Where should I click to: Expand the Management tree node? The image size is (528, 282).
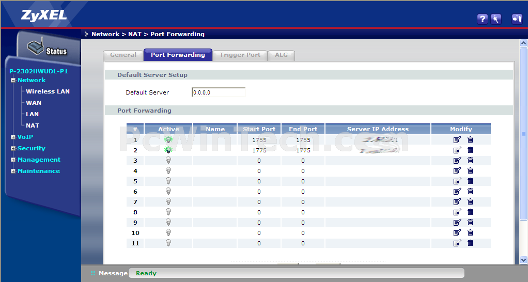[13, 160]
